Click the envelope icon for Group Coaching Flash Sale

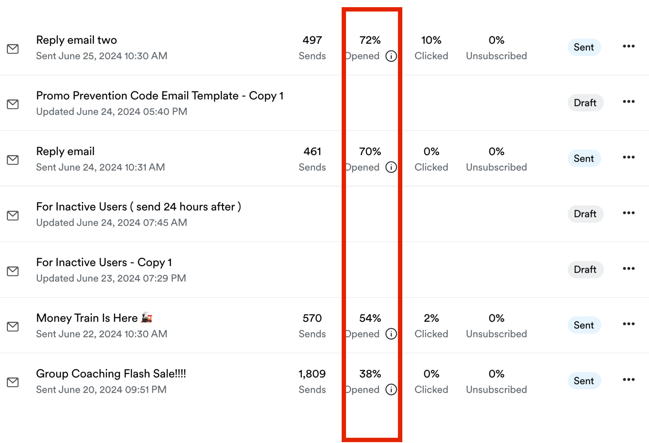coord(13,382)
